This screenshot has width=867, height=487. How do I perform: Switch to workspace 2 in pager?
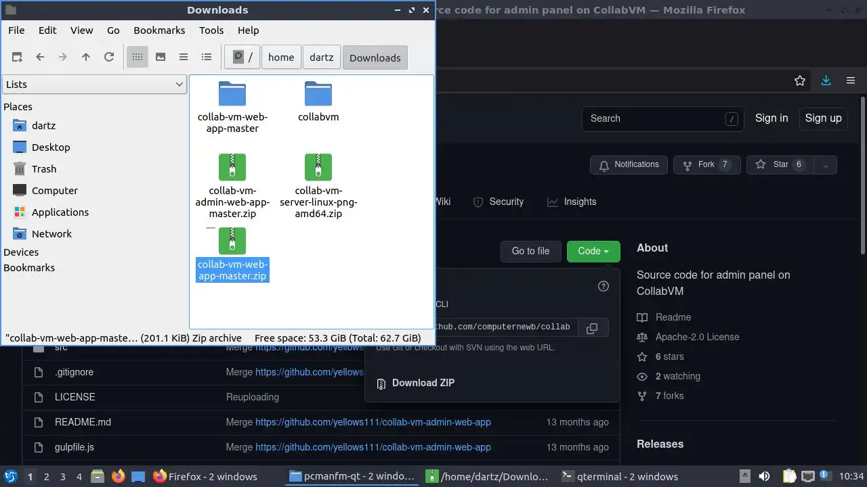coord(47,477)
